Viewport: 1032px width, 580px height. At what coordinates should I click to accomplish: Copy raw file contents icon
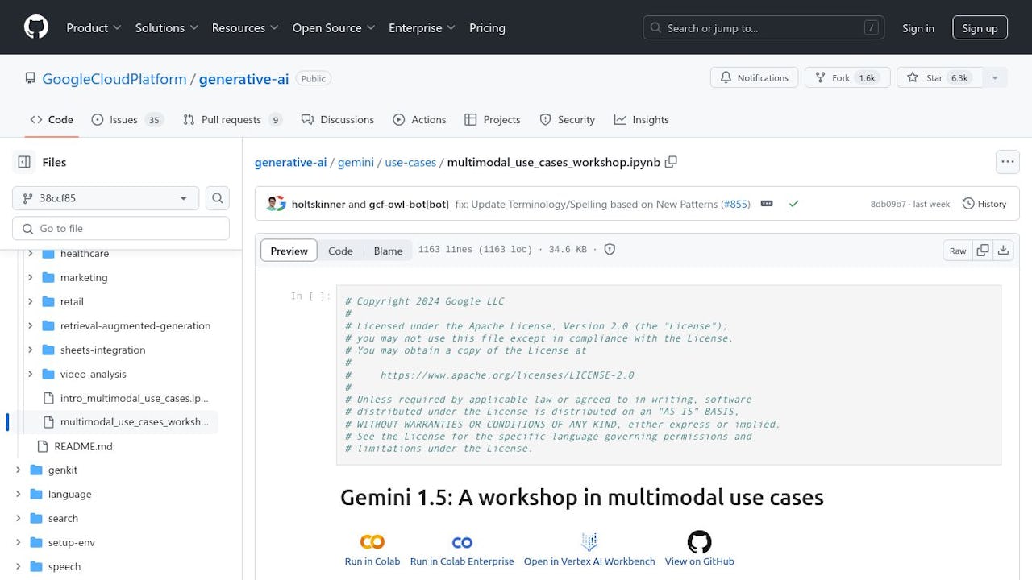click(x=982, y=251)
